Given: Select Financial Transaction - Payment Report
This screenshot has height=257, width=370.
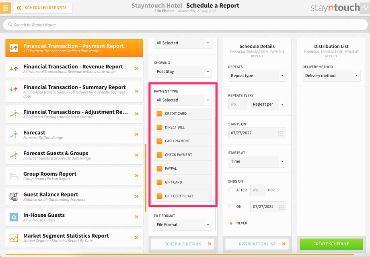Looking at the screenshot, I should pos(74,48).
